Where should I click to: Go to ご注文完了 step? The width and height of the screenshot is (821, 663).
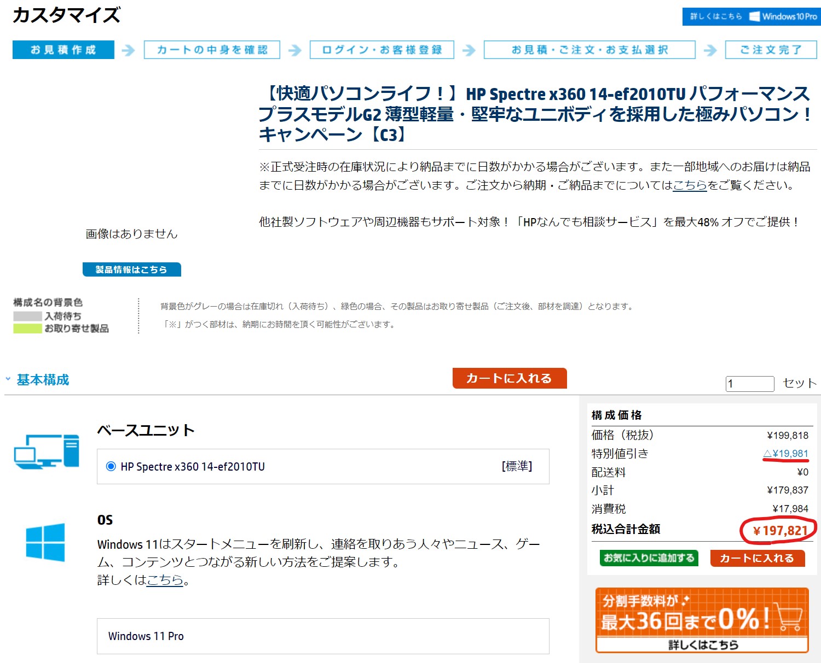pyautogui.click(x=771, y=50)
